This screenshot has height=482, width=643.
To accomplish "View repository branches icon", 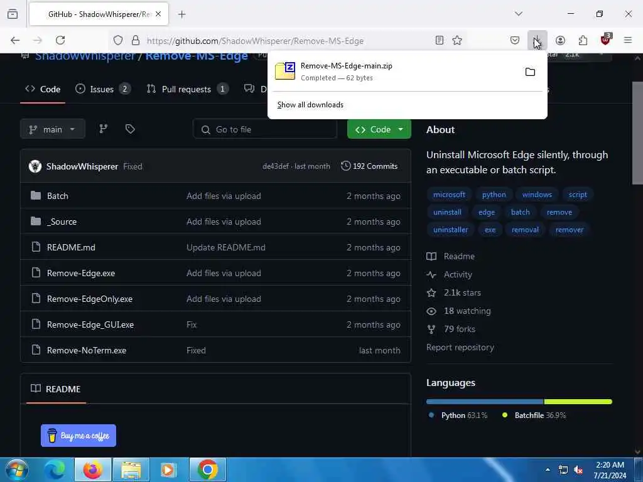I will coord(104,129).
